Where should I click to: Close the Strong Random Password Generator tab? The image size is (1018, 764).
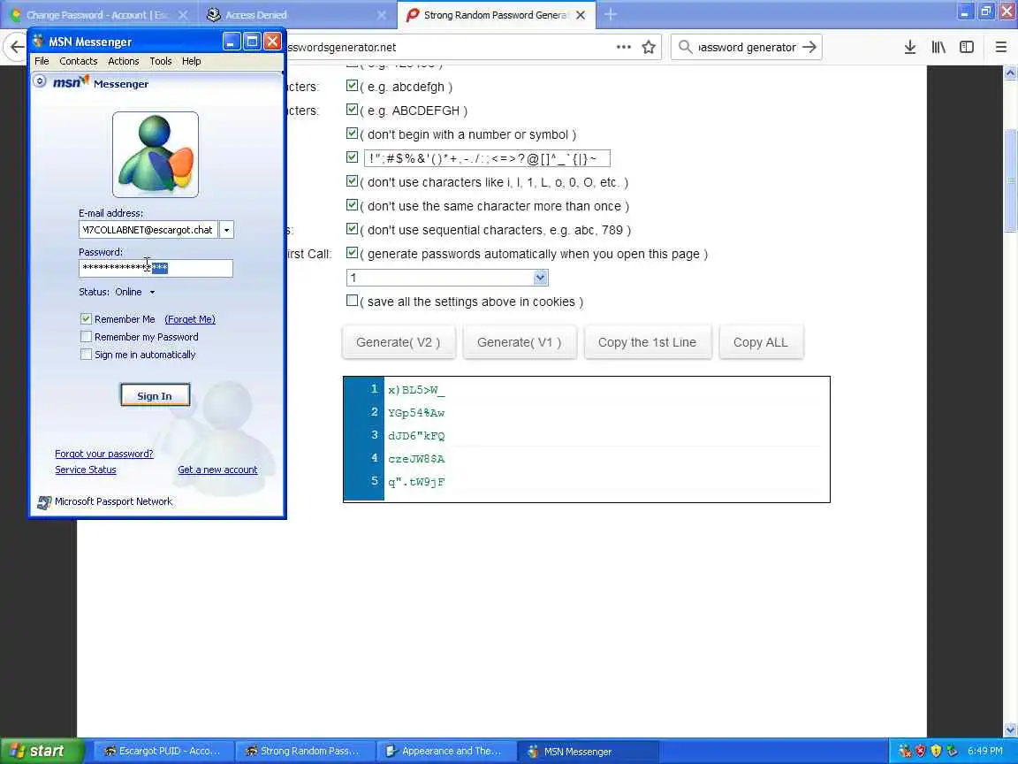(x=581, y=15)
